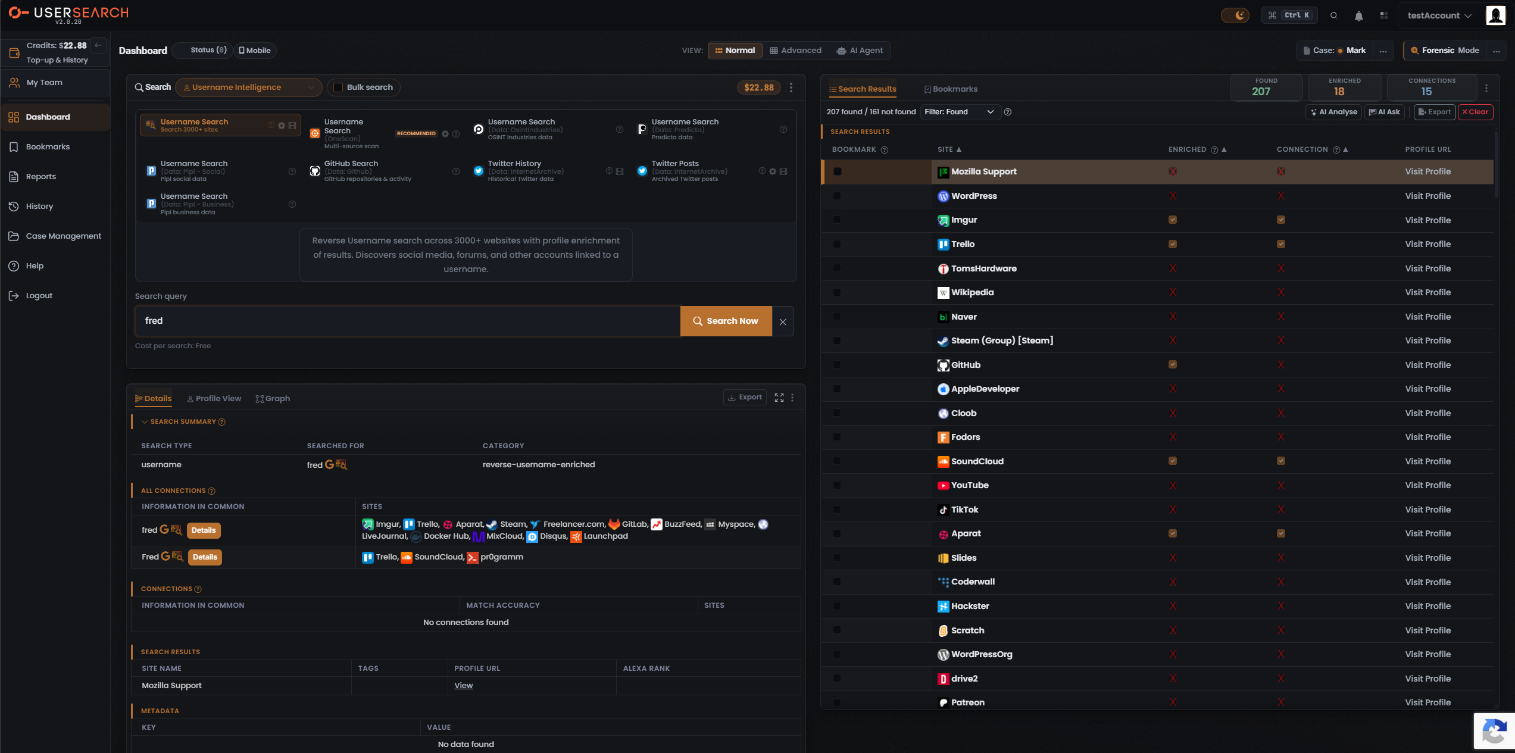Bookmark the WordPress row
This screenshot has width=1515, height=753.
coord(837,196)
